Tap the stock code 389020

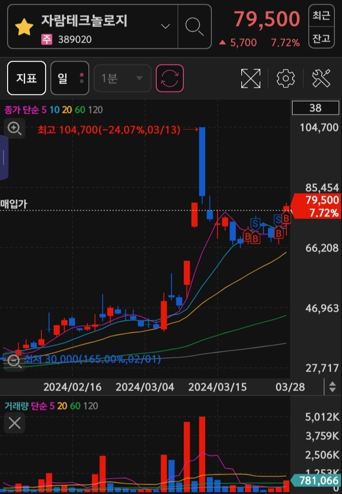click(x=75, y=39)
